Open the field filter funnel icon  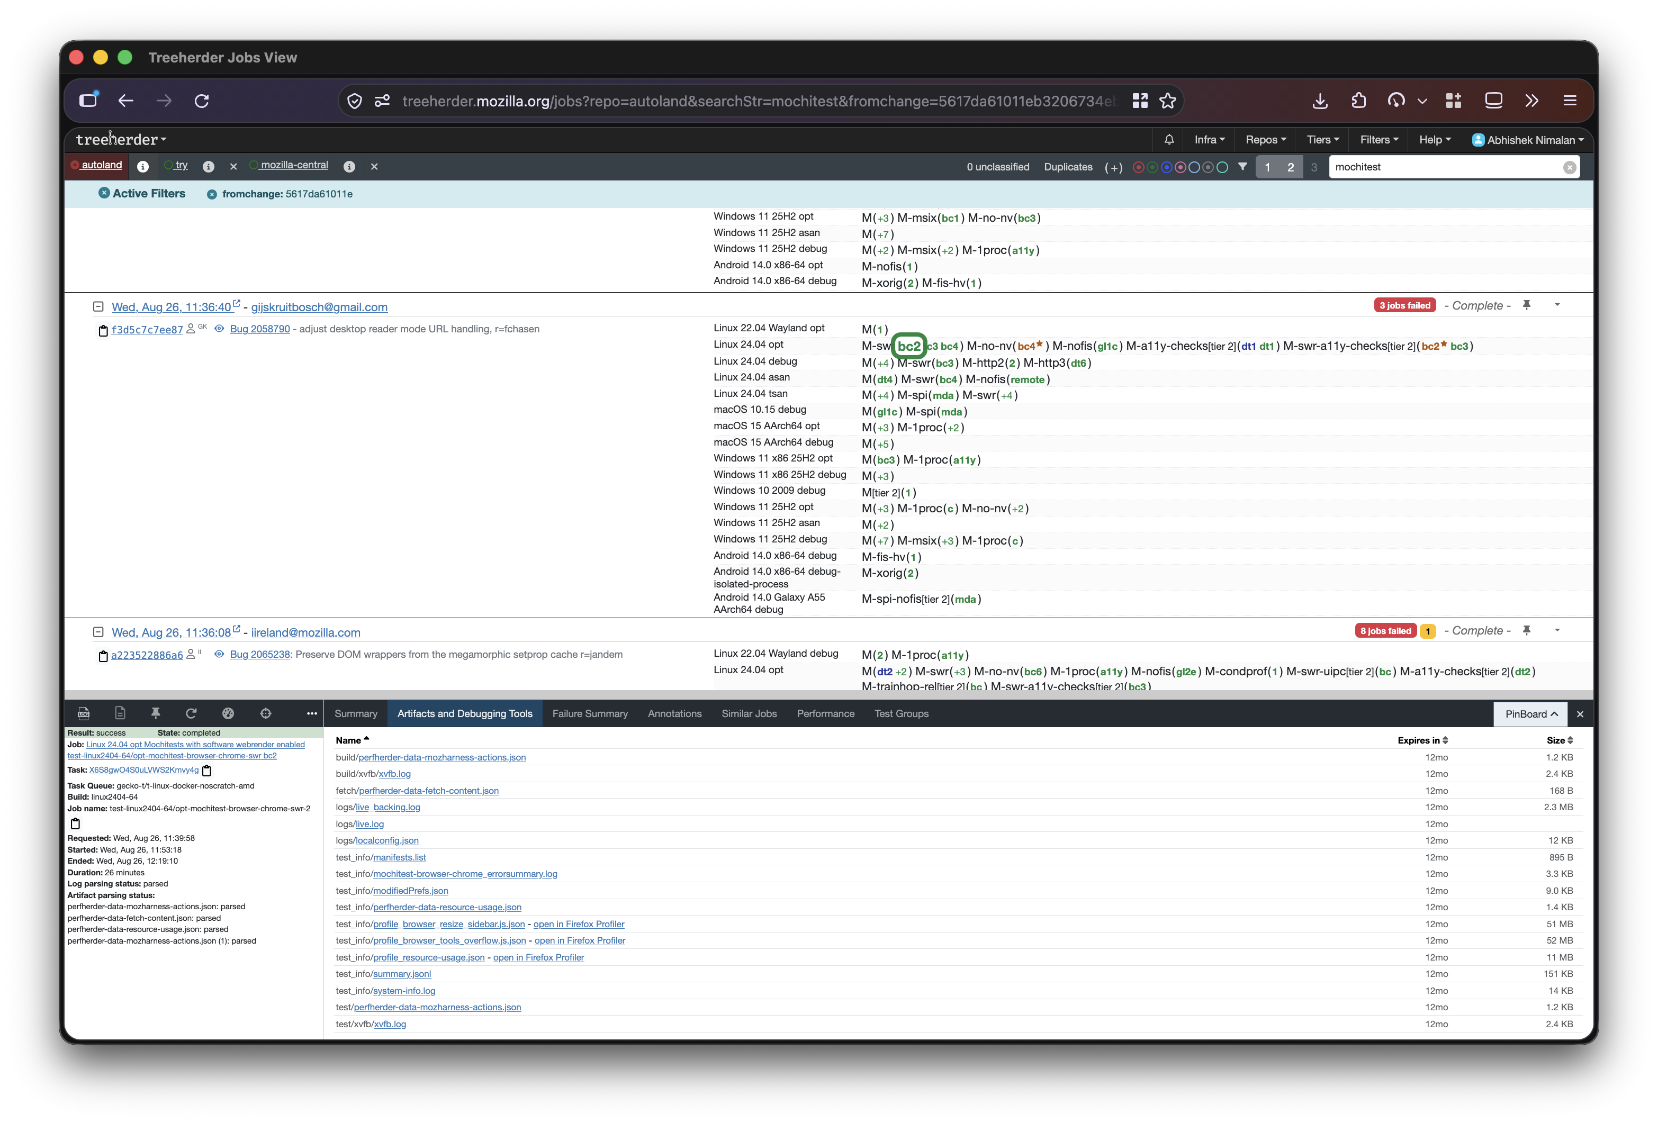click(x=1243, y=167)
